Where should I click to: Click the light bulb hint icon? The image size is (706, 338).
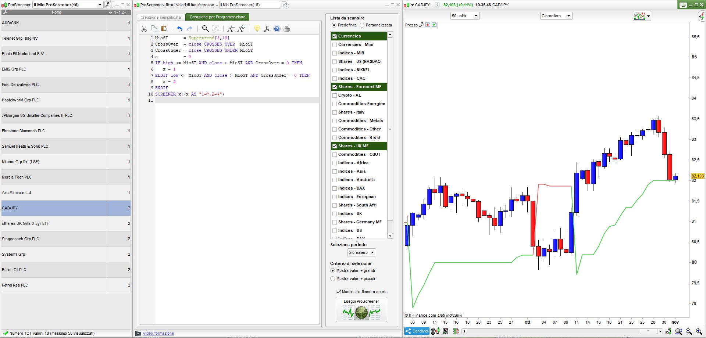tap(257, 29)
